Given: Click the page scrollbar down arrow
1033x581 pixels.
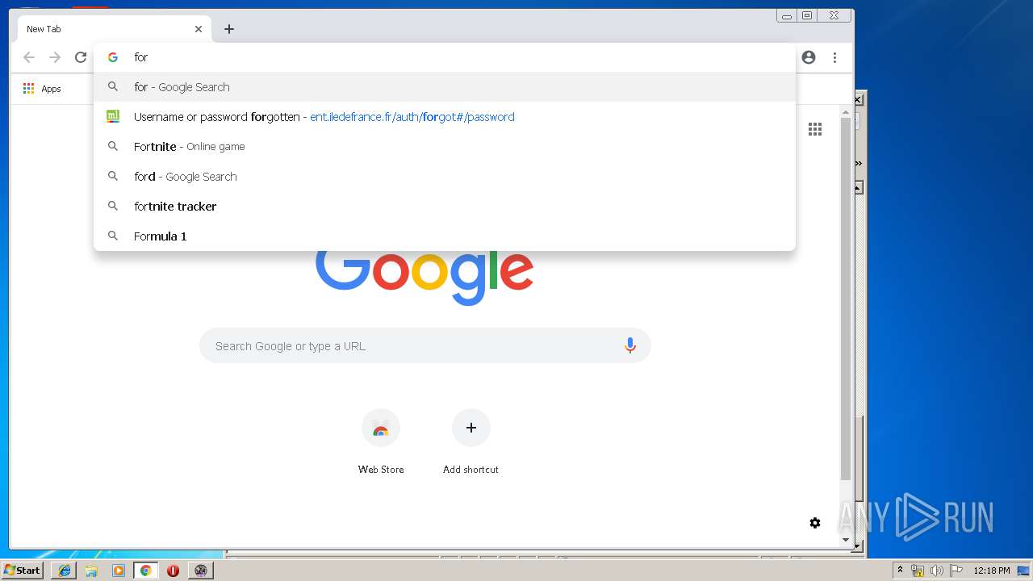Looking at the screenshot, I should [846, 540].
